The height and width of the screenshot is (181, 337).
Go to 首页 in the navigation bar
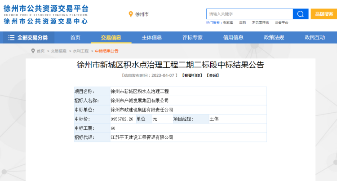click(x=75, y=38)
